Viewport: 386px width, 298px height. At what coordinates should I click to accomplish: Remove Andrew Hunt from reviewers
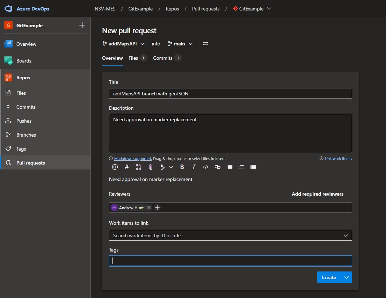pos(149,208)
